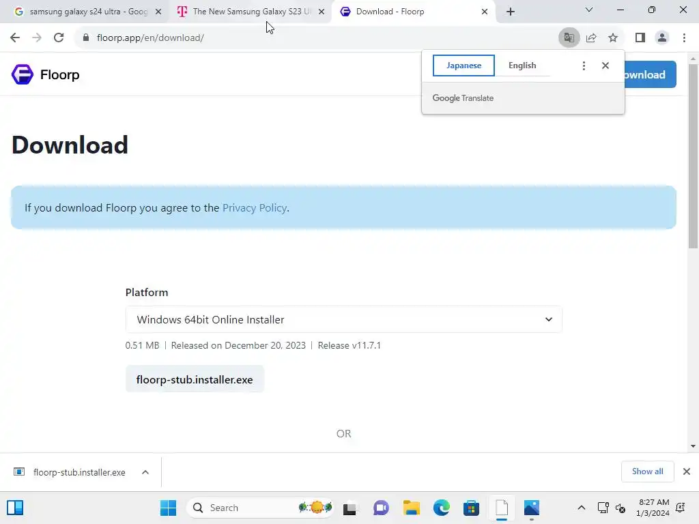Open Windows widgets panel icon
This screenshot has height=524, width=699.
tap(15, 508)
